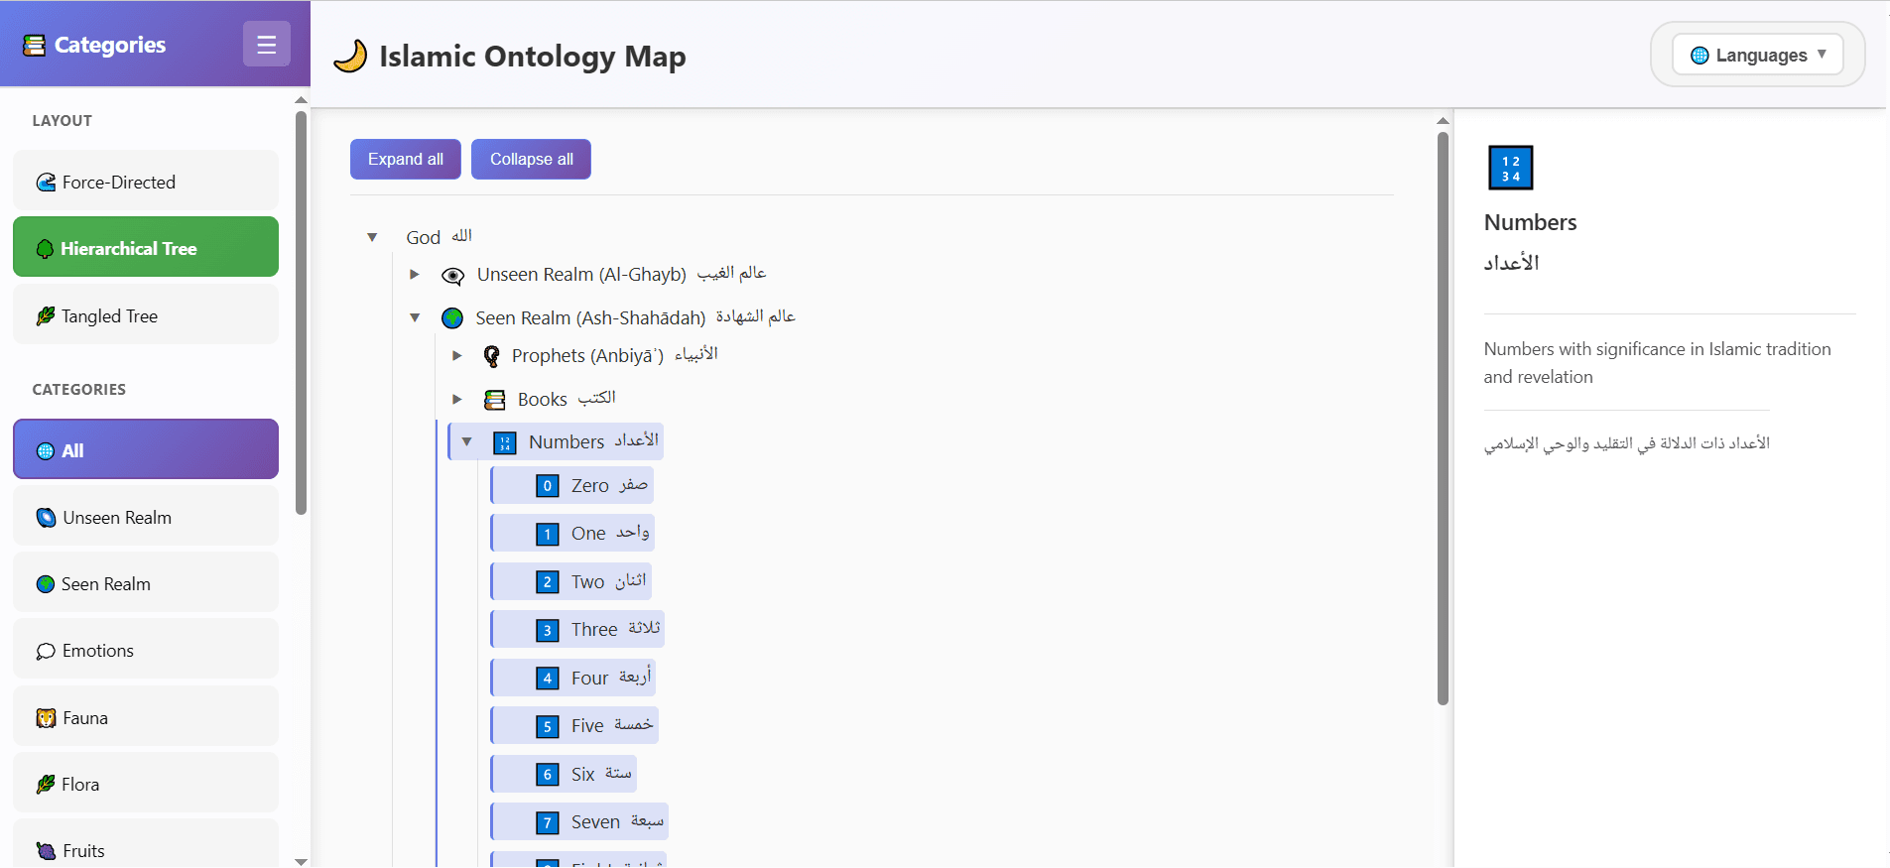The height and width of the screenshot is (868, 1890).
Task: Expand the Prophets (Anbiyā') arrow
Action: 457,355
